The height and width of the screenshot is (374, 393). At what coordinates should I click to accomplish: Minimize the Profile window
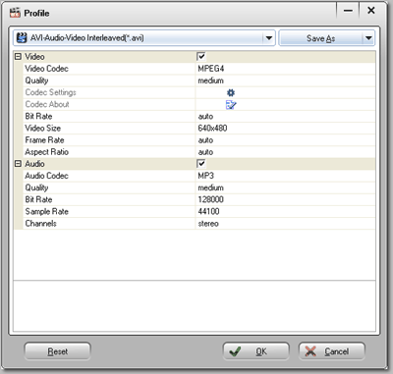[348, 11]
